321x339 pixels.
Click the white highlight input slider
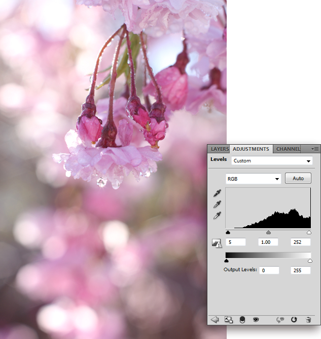[309, 232]
